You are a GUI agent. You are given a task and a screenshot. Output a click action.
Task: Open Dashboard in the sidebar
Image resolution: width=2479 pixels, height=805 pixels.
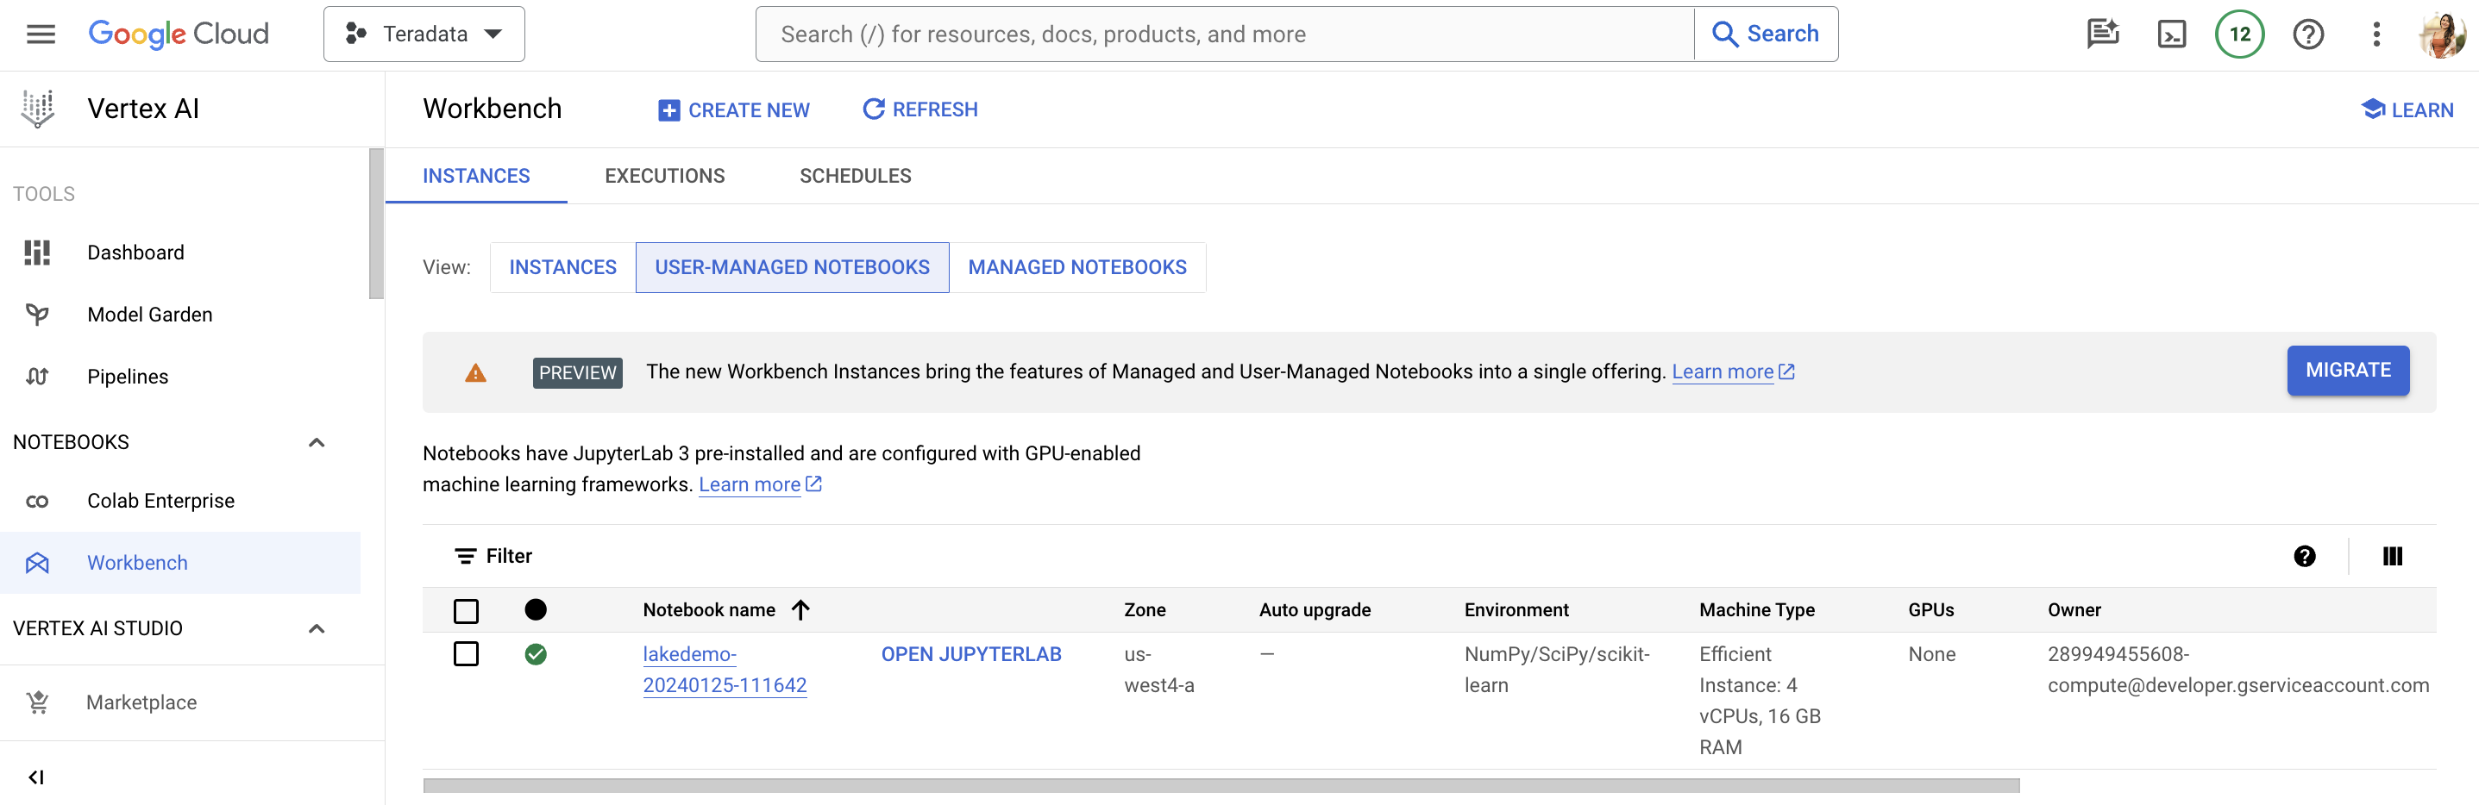click(180, 253)
